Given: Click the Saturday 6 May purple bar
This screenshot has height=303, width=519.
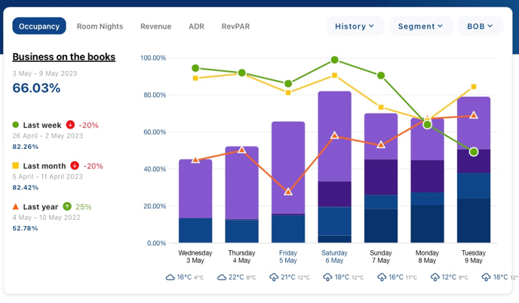Looking at the screenshot, I should [x=334, y=136].
